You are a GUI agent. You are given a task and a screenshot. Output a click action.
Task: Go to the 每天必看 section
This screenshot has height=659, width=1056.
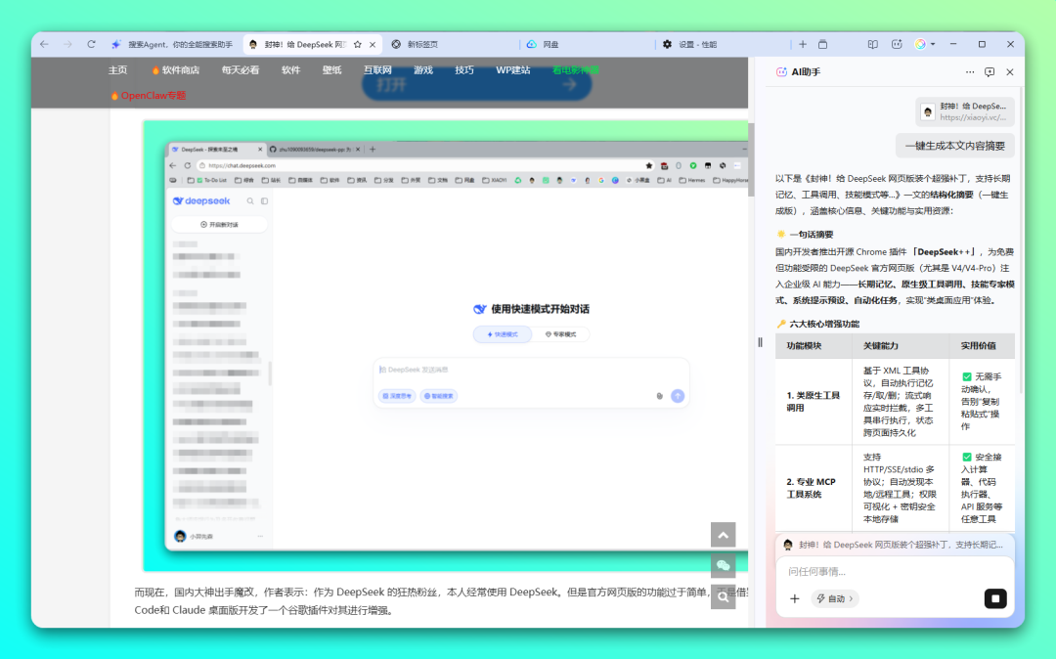tap(241, 70)
